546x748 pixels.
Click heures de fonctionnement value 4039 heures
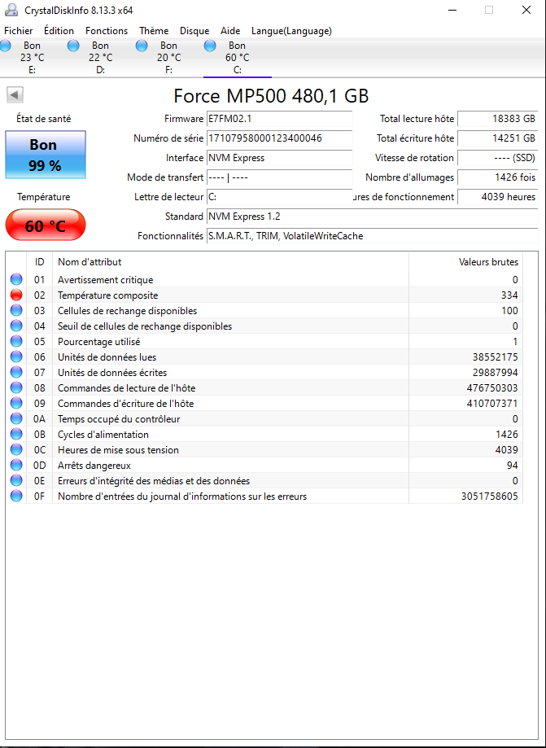tap(498, 197)
